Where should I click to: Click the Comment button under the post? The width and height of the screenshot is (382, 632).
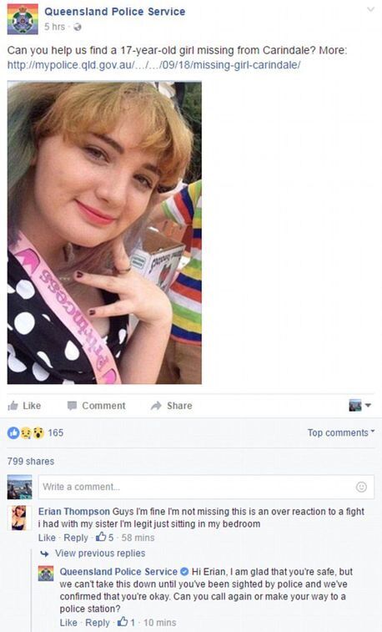pos(96,406)
